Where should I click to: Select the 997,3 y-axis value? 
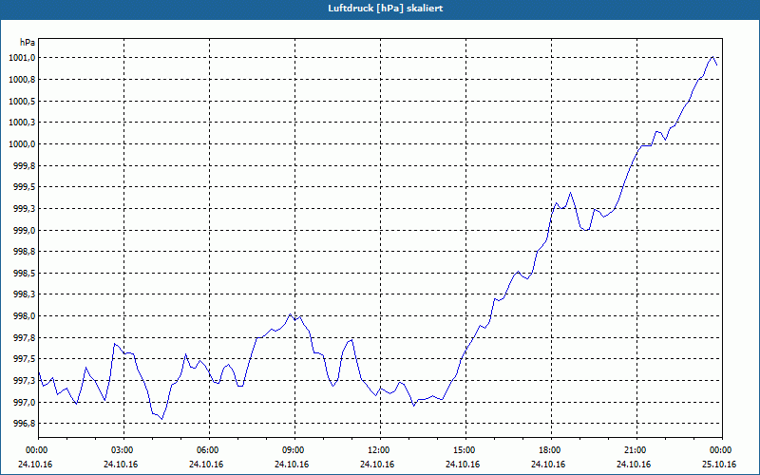tap(25, 381)
